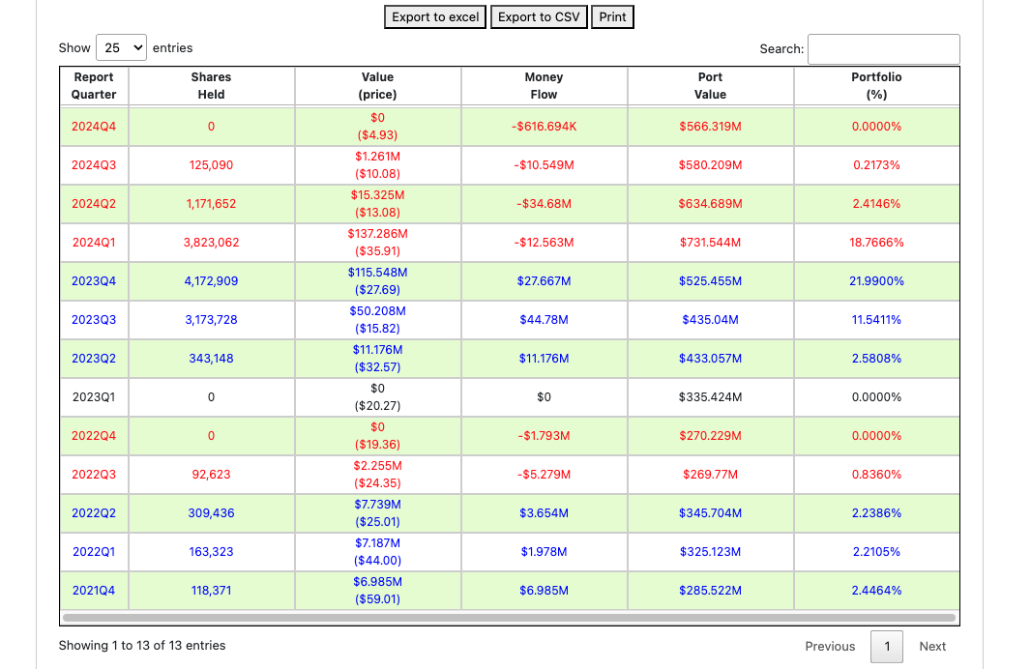Click the $50.208M ($15.82) value cell
Screen dimensions: 1031x669
point(377,320)
